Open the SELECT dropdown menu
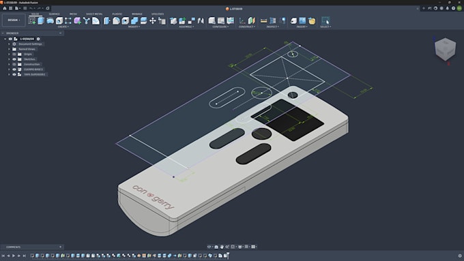 325,27
